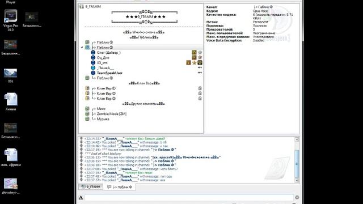Click the Клан Вар ③ channel icon
This screenshot has height=204, width=363.
pos(87,98)
